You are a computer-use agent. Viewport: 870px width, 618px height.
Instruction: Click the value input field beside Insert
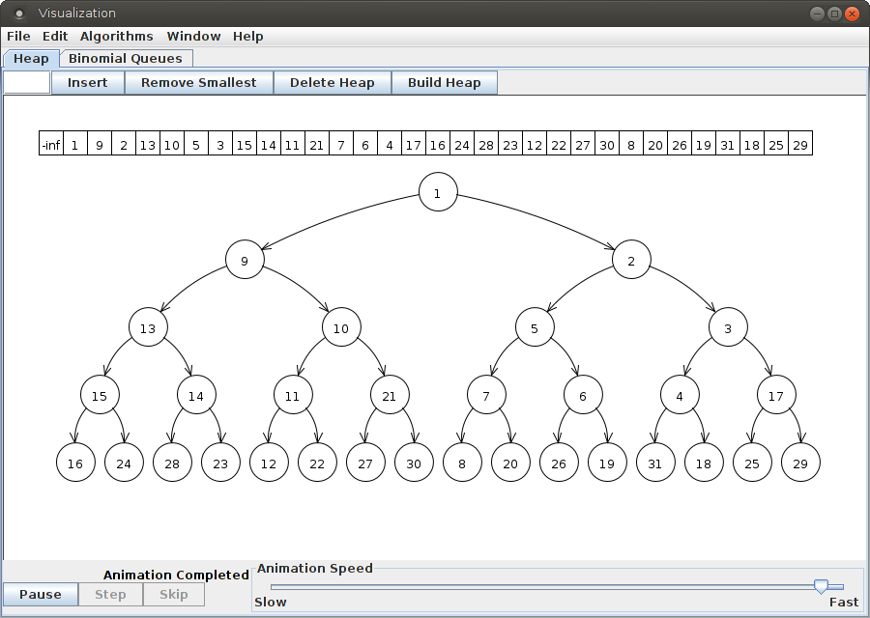(x=27, y=83)
